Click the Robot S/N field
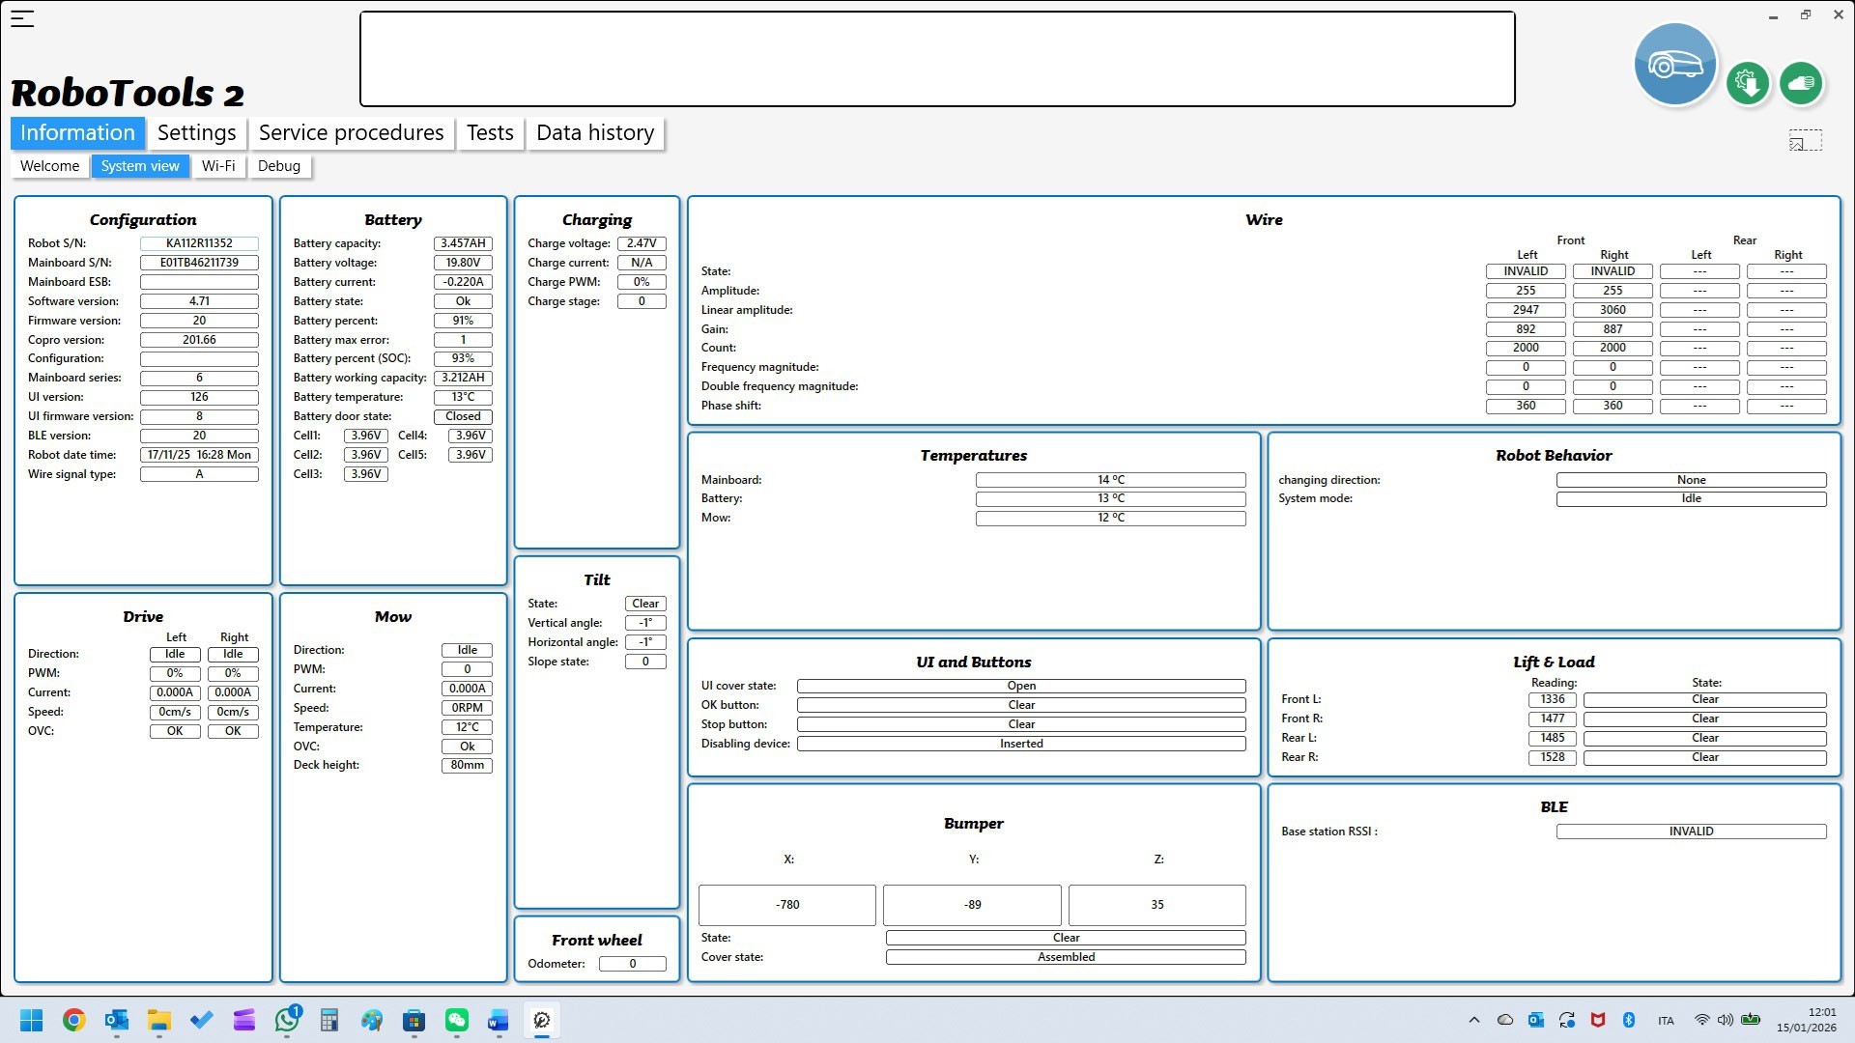The height and width of the screenshot is (1043, 1855). (199, 243)
